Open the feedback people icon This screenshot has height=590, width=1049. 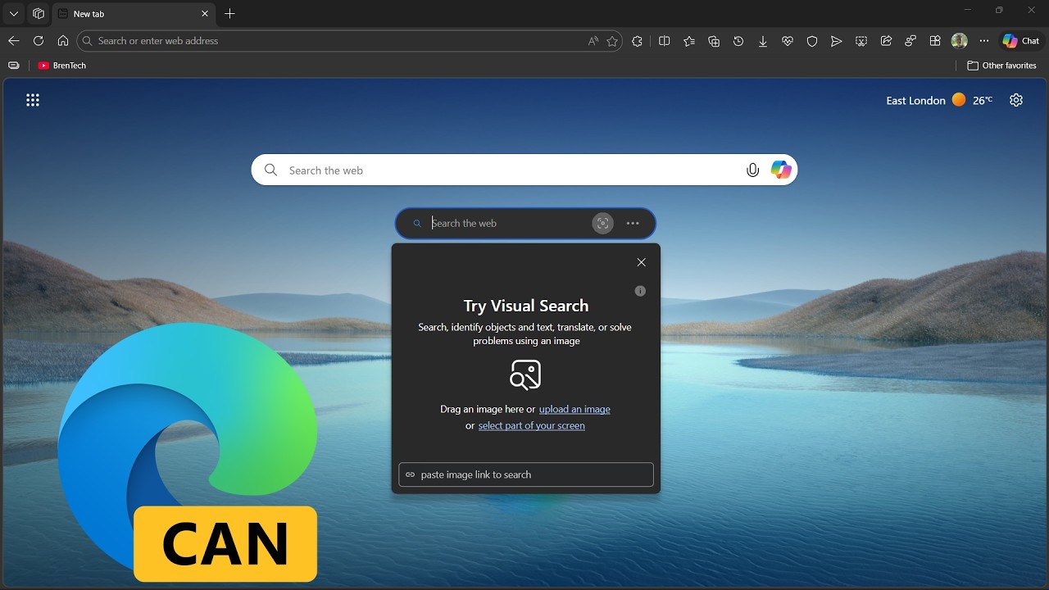click(x=910, y=41)
